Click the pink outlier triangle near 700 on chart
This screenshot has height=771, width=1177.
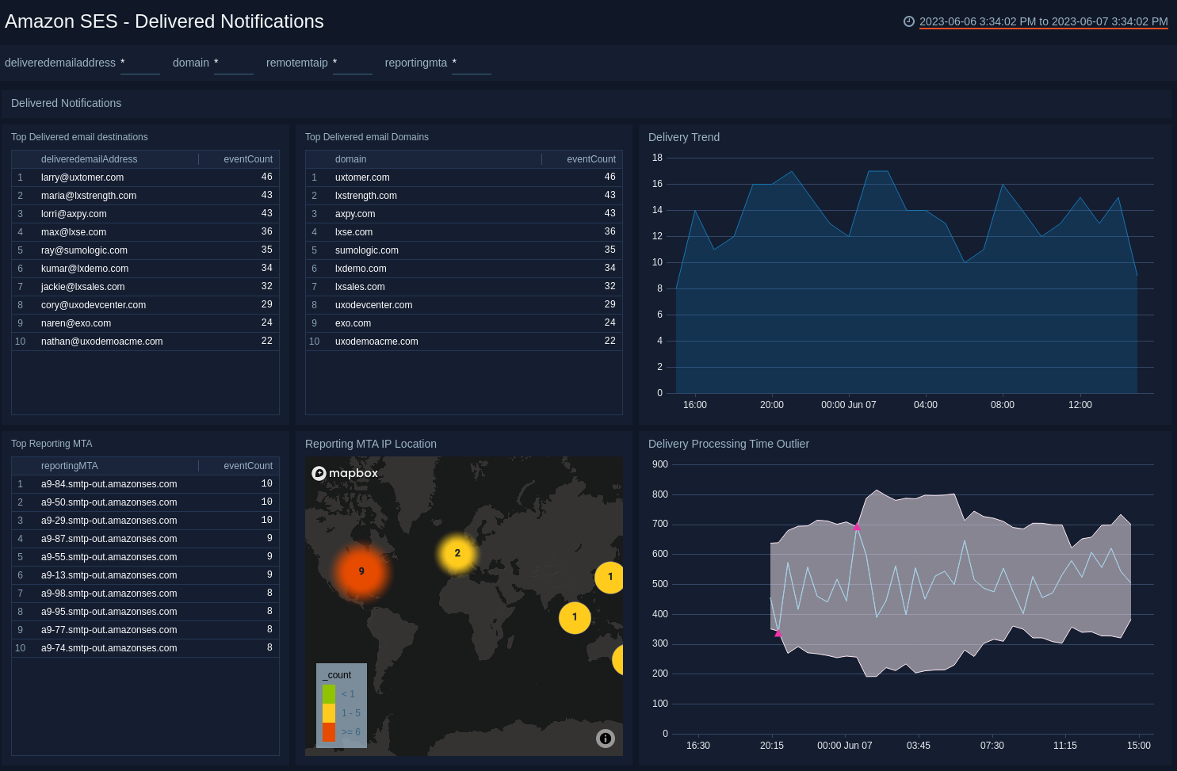click(x=857, y=526)
